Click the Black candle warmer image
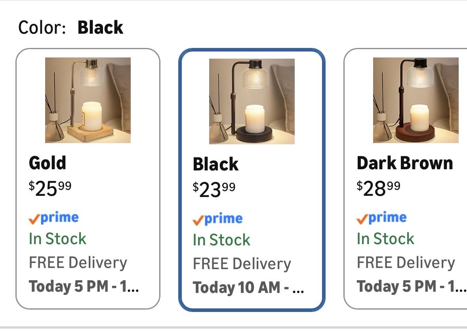This screenshot has width=467, height=331. [x=252, y=101]
